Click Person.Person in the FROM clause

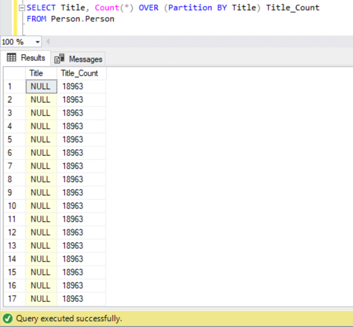click(x=83, y=19)
